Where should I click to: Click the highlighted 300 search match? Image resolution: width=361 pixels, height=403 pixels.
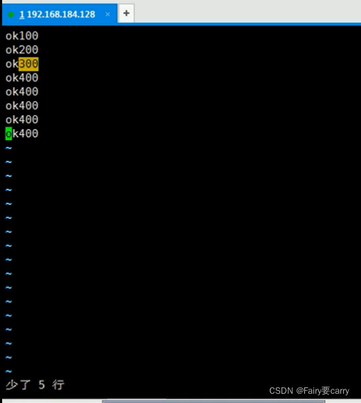click(28, 64)
